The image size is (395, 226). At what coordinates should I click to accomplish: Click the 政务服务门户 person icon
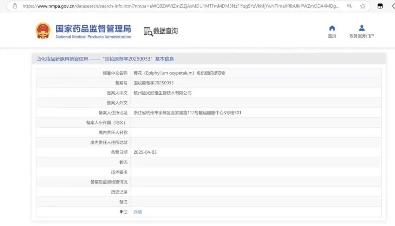coord(362,28)
